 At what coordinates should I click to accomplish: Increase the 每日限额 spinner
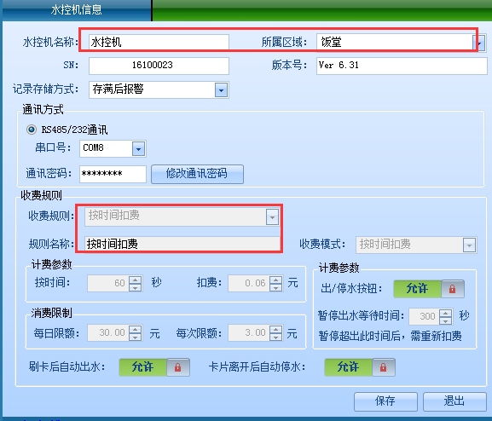pos(135,329)
